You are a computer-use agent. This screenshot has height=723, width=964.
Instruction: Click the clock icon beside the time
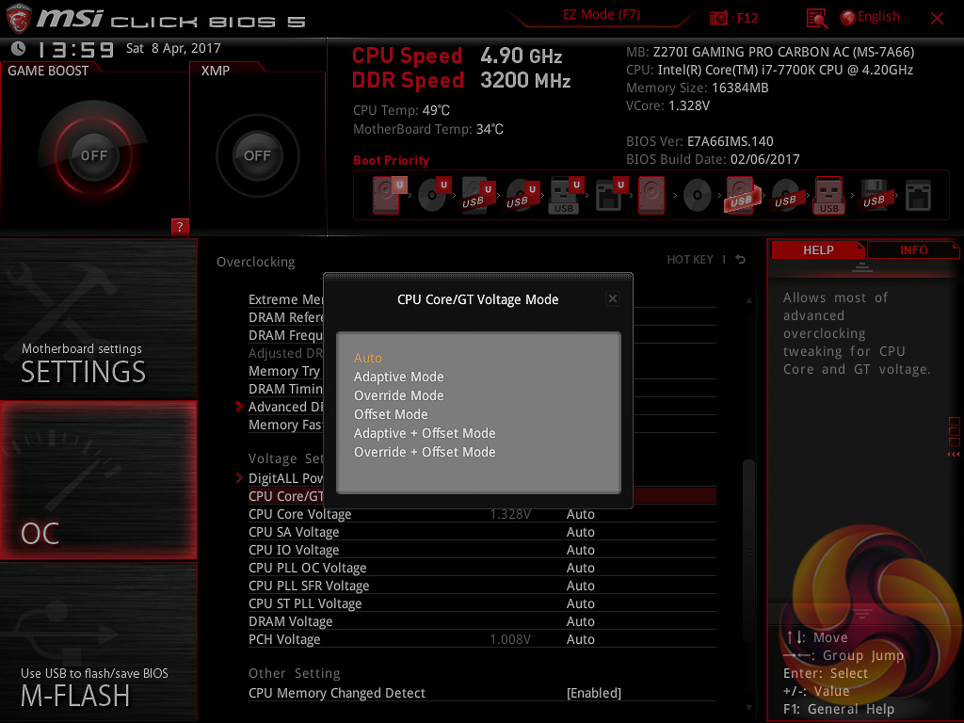[19, 49]
